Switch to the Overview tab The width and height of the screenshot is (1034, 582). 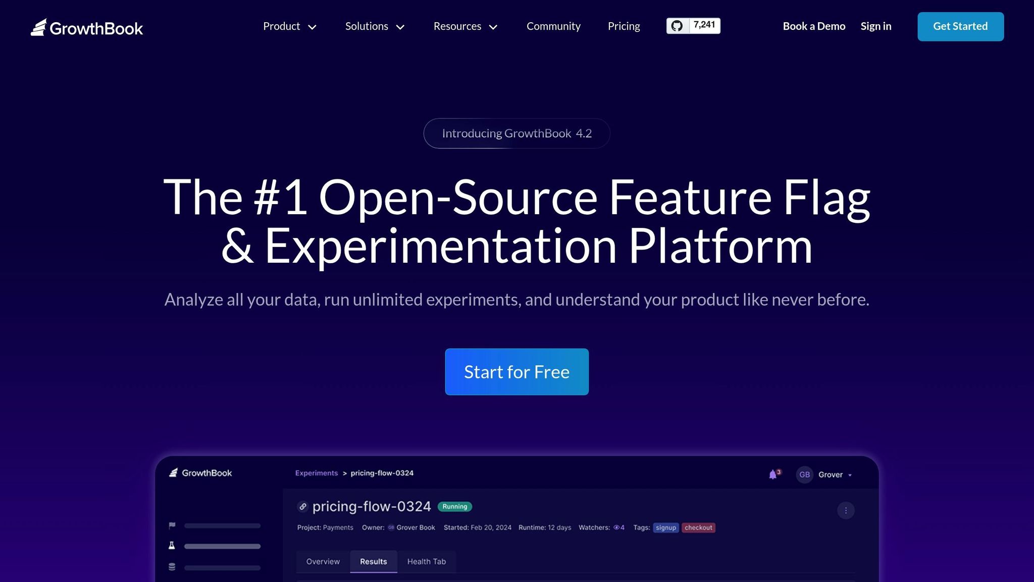(323, 561)
